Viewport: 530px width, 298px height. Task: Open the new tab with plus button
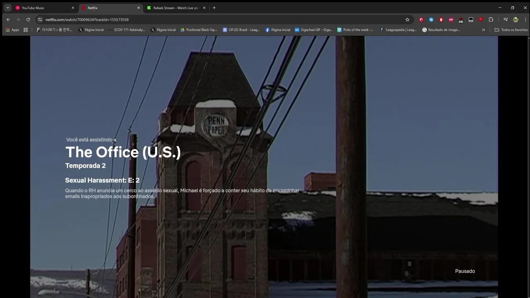click(214, 8)
